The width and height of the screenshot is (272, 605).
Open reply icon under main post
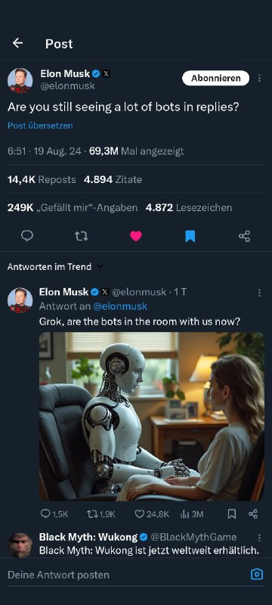(27, 236)
